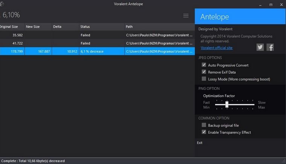Click the Optimization Factor slider handle

[227, 105]
